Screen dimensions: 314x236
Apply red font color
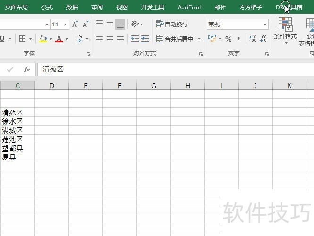[x=59, y=39]
